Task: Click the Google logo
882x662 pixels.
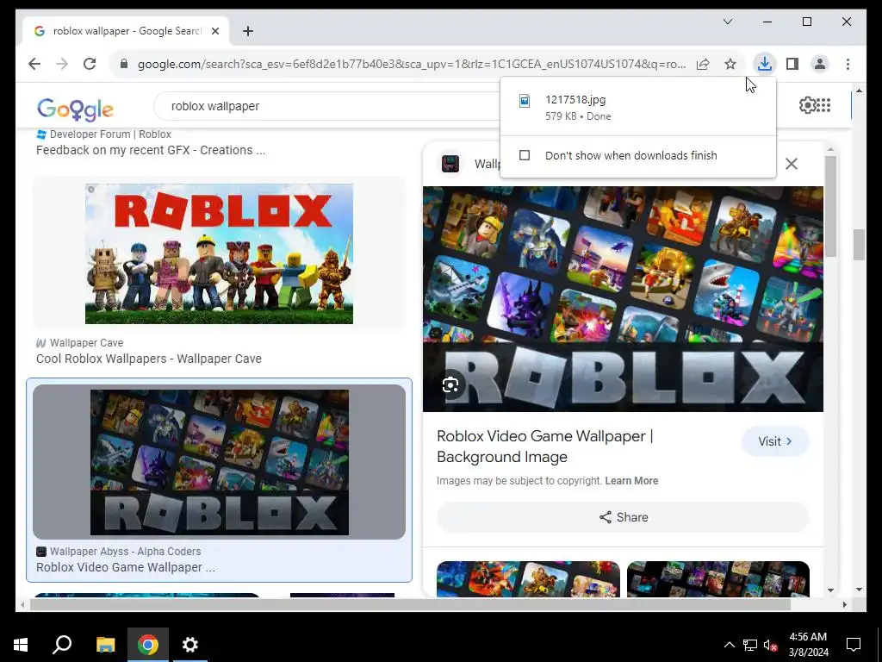Action: (x=76, y=109)
